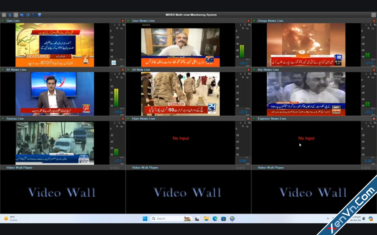Click the -32.2 audio level value on Ary News
The image size is (377, 235).
coord(369,112)
